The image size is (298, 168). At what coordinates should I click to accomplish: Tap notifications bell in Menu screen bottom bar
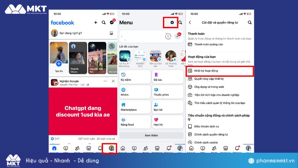click(169, 148)
